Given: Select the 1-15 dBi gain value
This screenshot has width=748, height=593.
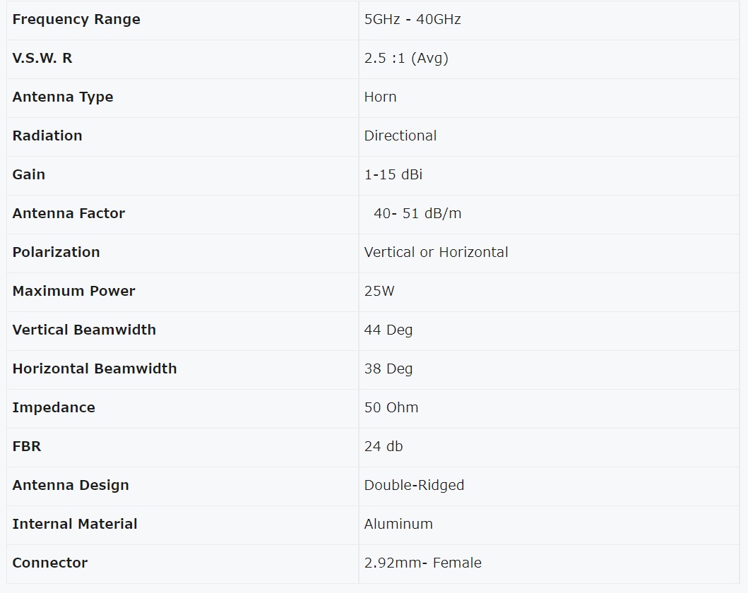Looking at the screenshot, I should tap(393, 175).
